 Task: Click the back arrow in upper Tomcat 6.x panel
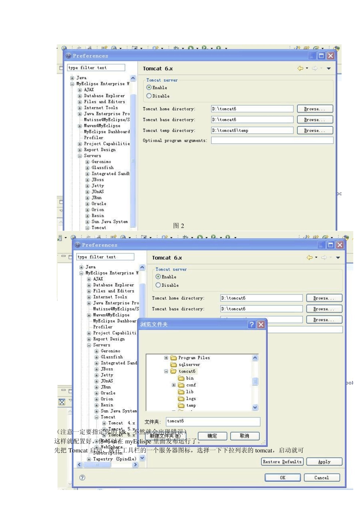click(300, 68)
